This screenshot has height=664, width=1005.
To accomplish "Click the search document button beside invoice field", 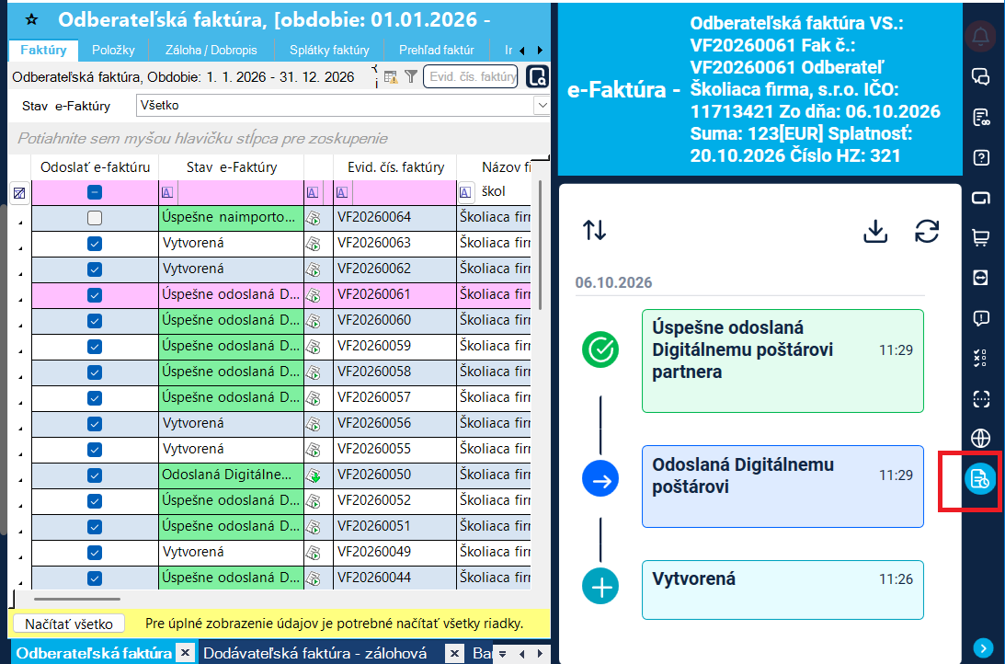I will [x=537, y=77].
